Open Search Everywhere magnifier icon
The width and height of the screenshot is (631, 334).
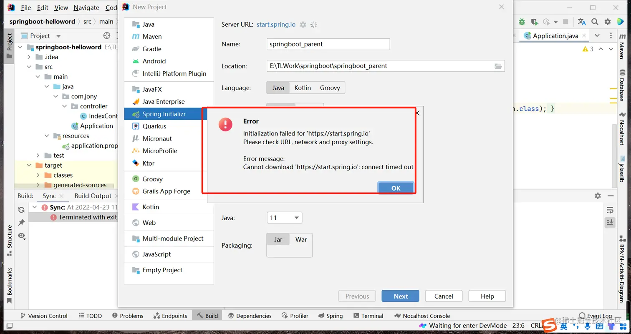click(595, 22)
